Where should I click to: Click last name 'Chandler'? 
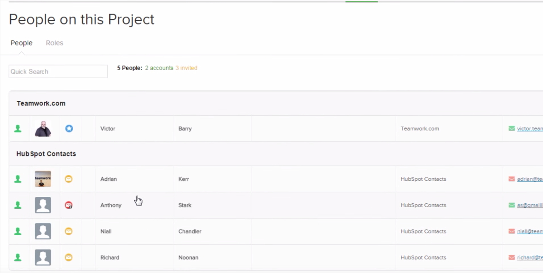click(190, 231)
